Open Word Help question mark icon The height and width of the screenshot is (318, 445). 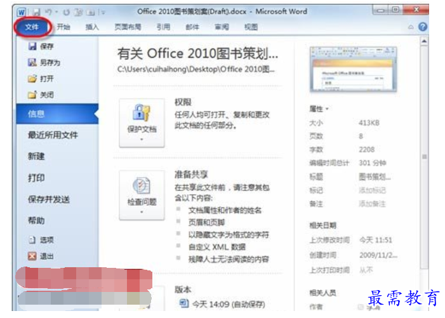423,27
